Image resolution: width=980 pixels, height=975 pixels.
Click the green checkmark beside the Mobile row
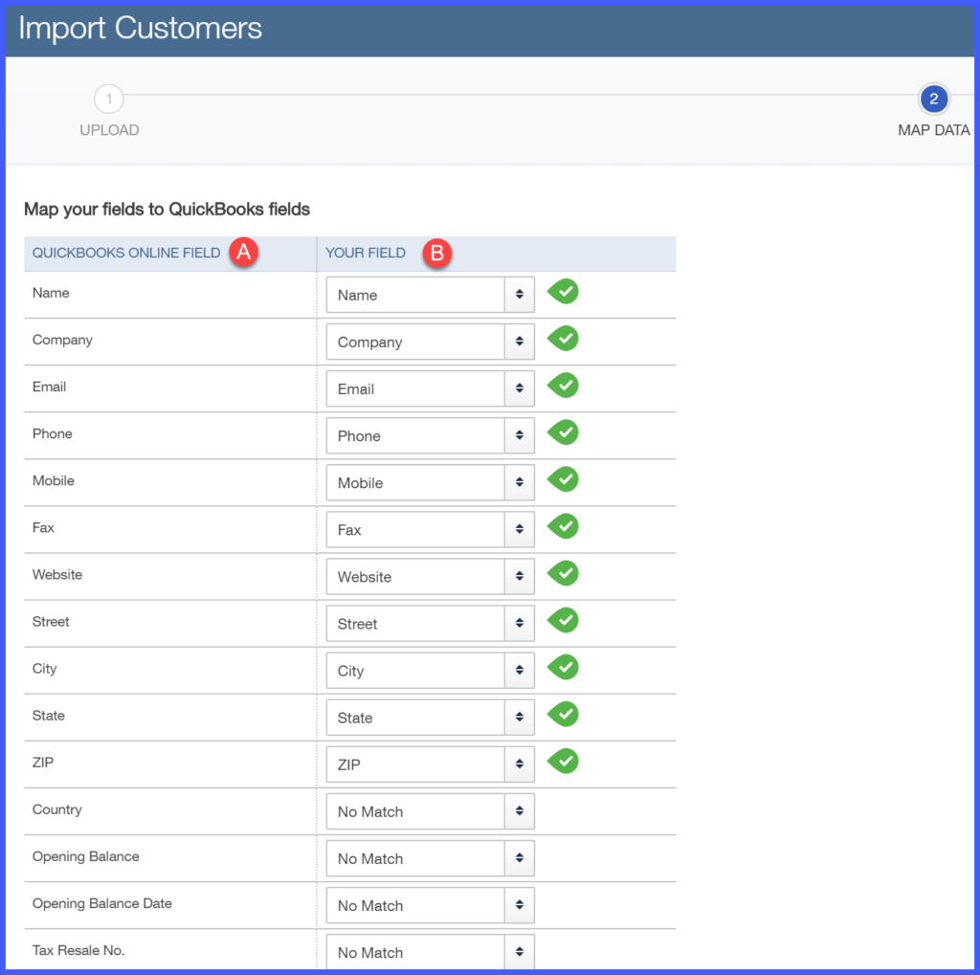point(563,479)
